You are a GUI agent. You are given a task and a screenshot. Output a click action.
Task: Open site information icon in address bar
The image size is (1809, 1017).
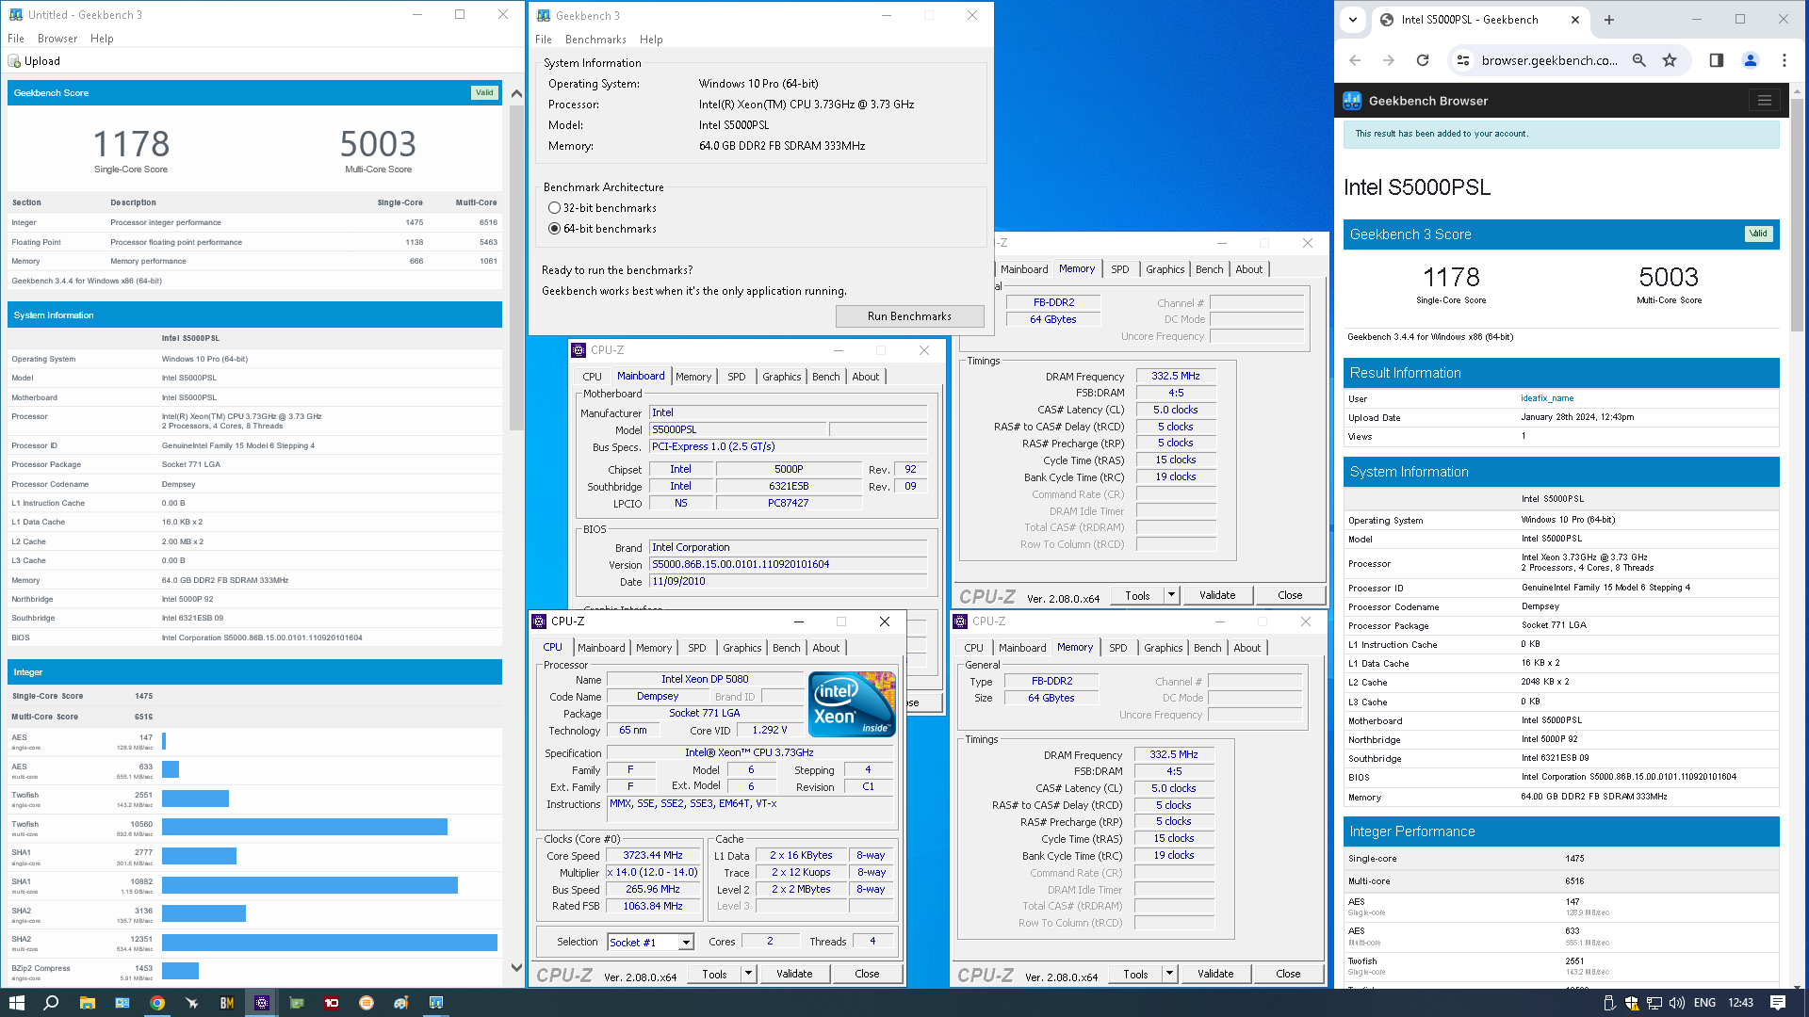point(1462,60)
